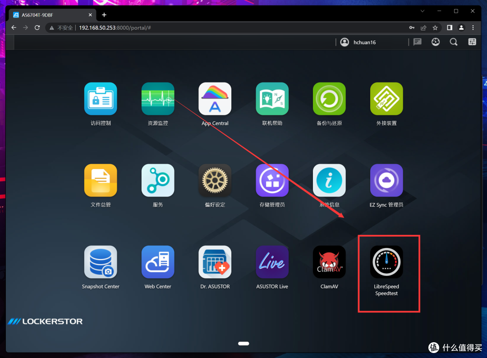Launch 资源监控 resource monitor
This screenshot has height=358, width=487.
(x=158, y=99)
